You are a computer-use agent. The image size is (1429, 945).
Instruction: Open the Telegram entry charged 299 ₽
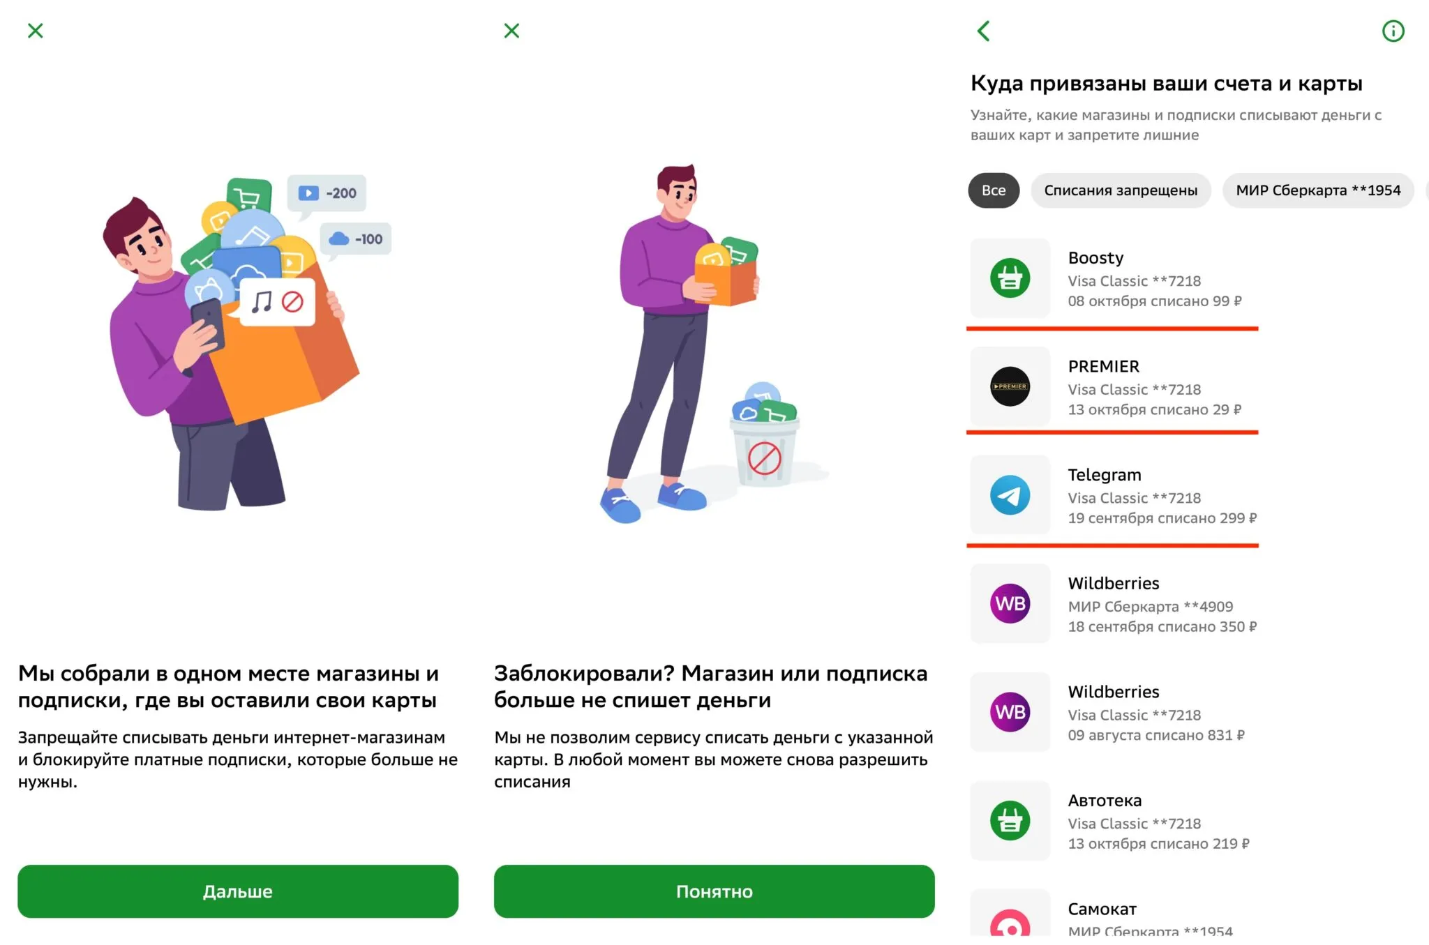(x=1113, y=495)
